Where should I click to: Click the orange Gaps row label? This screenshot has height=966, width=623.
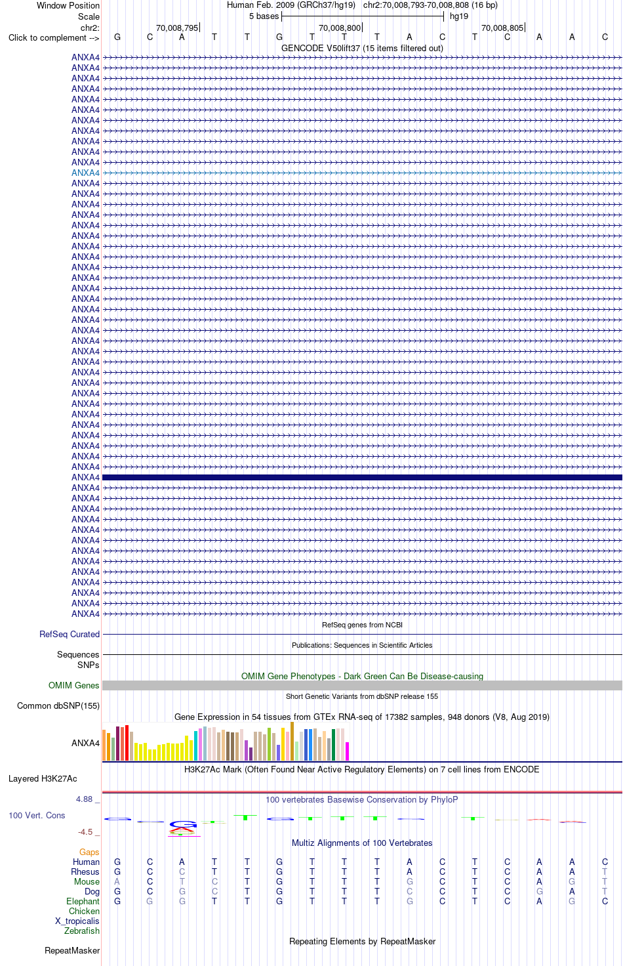coord(89,852)
